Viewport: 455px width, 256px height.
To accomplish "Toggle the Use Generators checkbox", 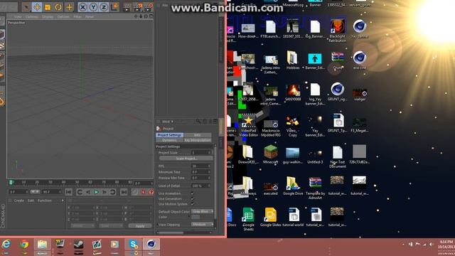I will (x=192, y=199).
